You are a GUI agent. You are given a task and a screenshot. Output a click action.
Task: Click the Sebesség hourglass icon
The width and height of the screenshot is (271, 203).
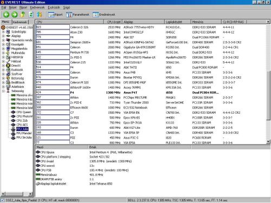pyautogui.click(x=8, y=91)
